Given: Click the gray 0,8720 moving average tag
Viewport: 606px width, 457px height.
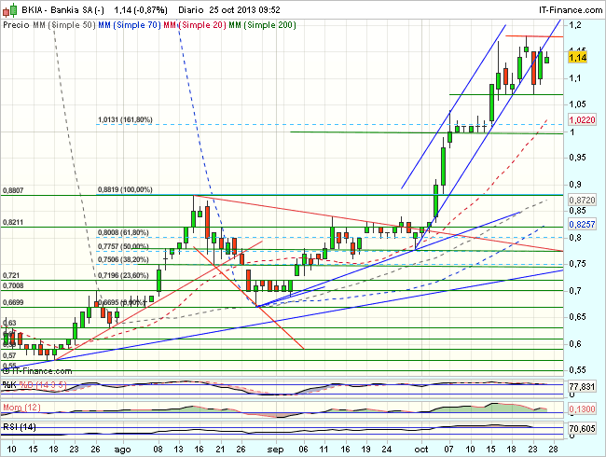Looking at the screenshot, I should click(582, 201).
